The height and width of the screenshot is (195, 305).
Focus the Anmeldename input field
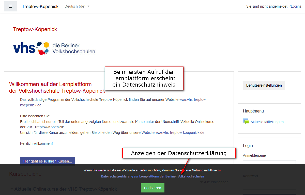pyautogui.click(x=269, y=164)
